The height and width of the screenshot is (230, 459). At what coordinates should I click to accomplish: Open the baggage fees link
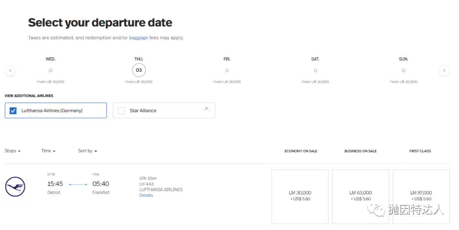(139, 38)
